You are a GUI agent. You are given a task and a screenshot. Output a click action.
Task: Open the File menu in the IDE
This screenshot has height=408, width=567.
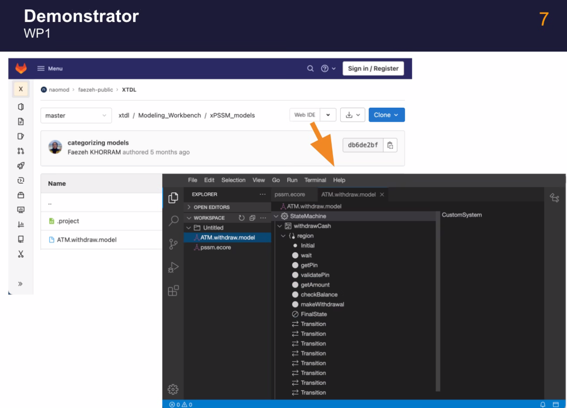(x=192, y=180)
